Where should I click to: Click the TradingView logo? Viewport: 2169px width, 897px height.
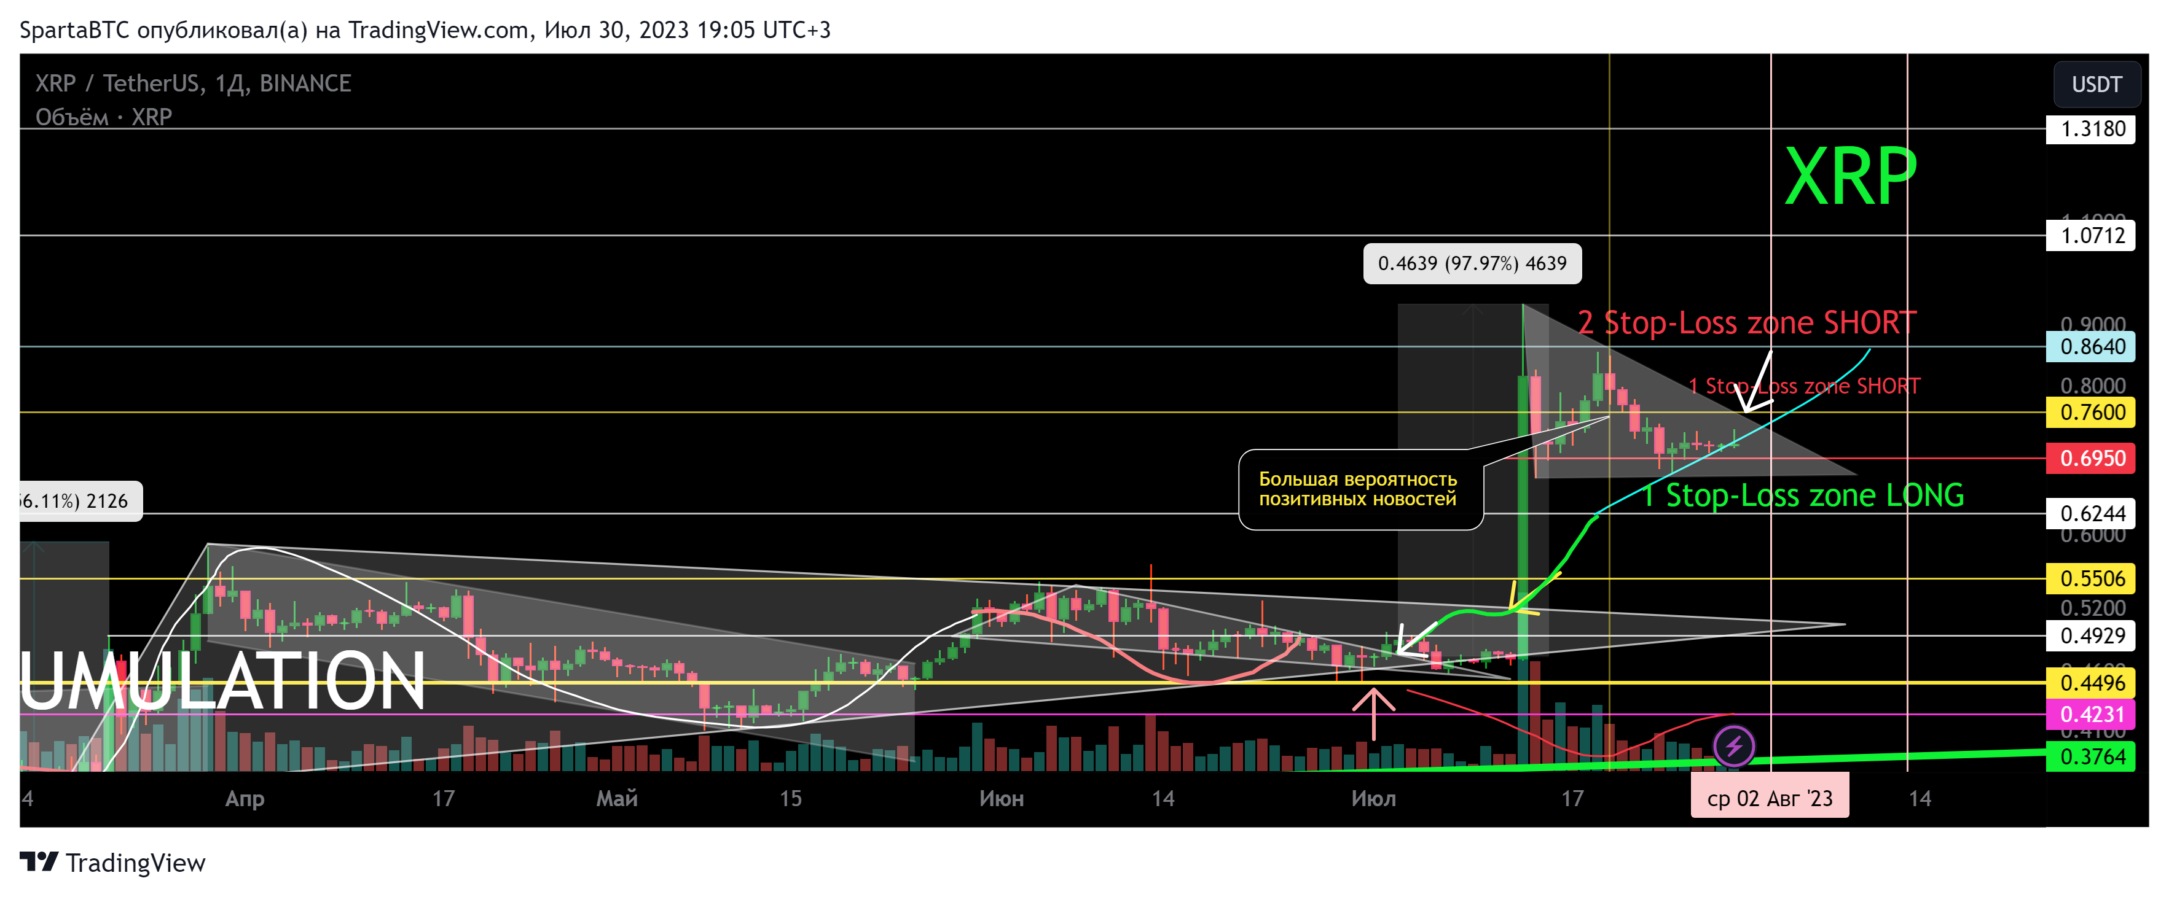pyautogui.click(x=112, y=863)
